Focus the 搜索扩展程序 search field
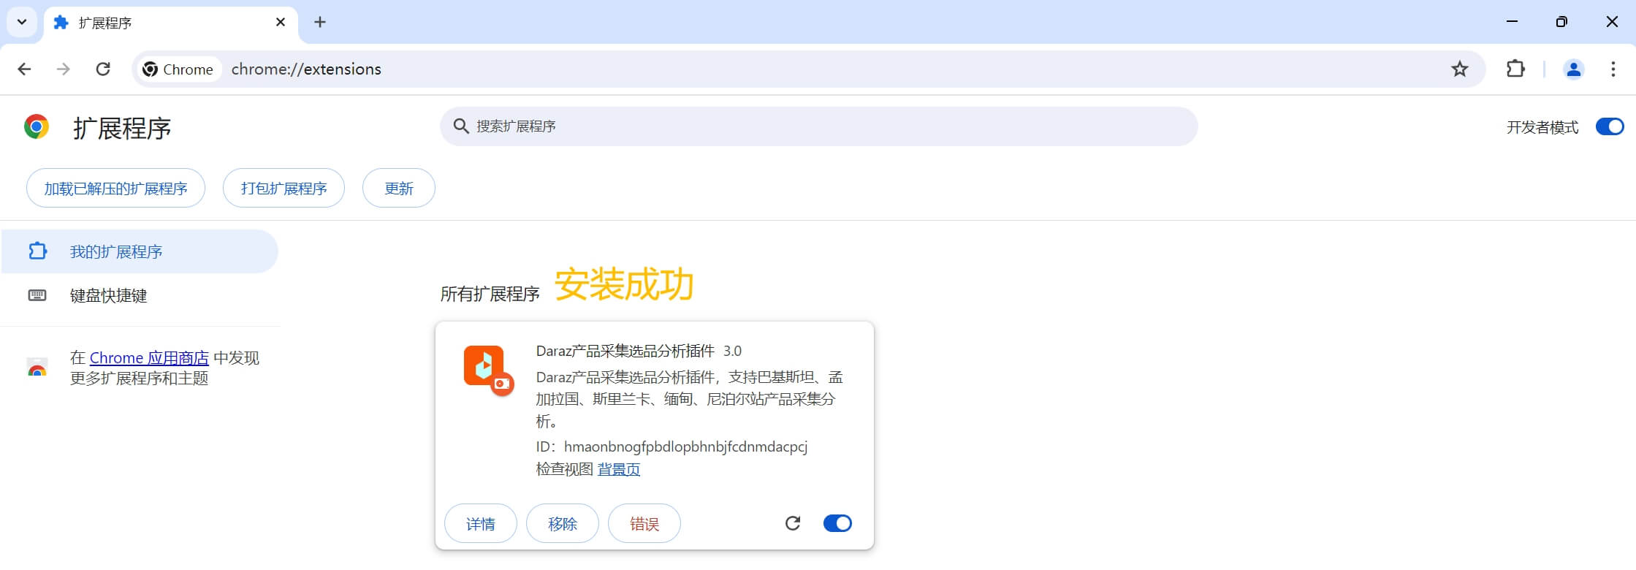This screenshot has width=1636, height=570. [x=818, y=126]
